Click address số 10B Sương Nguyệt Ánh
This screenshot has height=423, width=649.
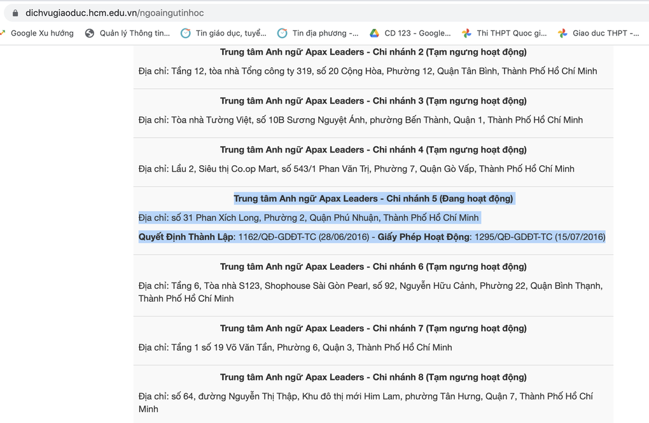coord(361,120)
